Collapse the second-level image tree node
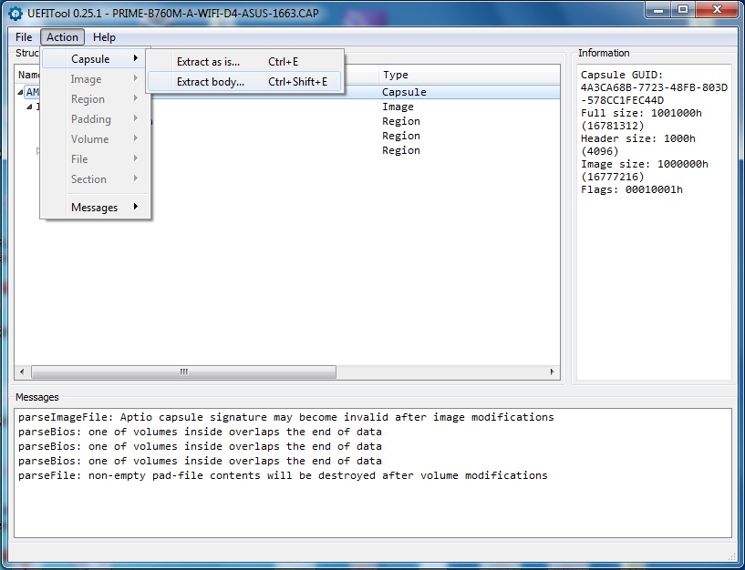This screenshot has height=570, width=745. click(29, 107)
